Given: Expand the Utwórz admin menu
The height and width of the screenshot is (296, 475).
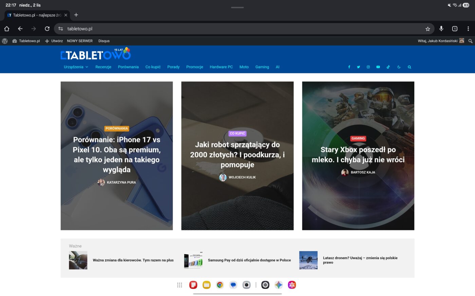Looking at the screenshot, I should (54, 41).
